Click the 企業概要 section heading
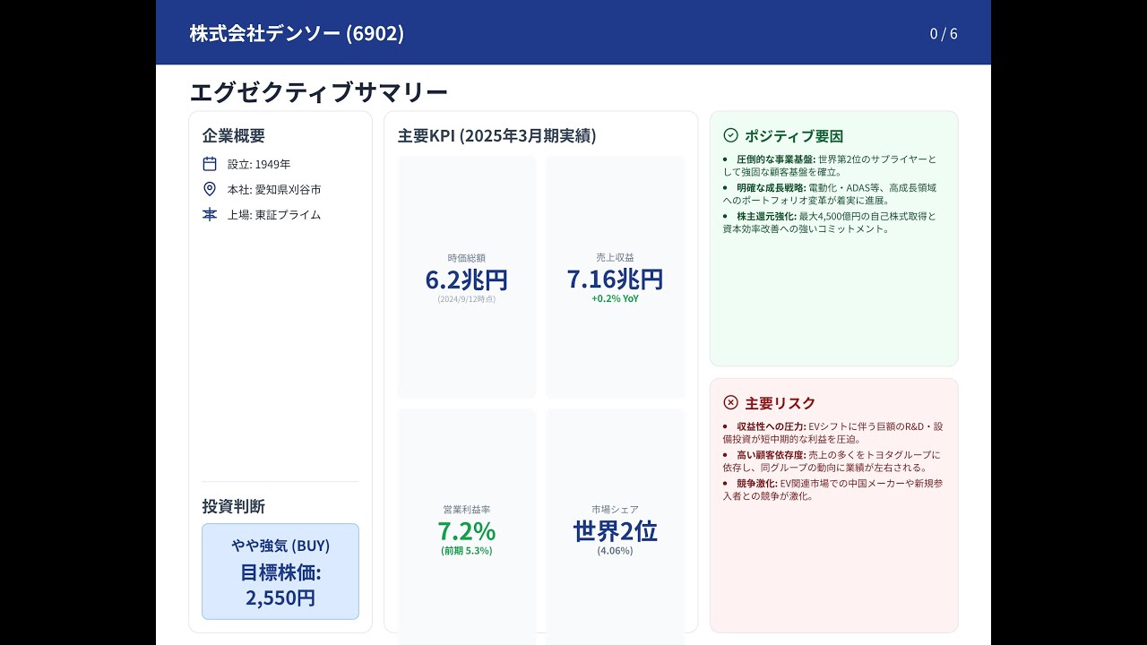 (234, 136)
